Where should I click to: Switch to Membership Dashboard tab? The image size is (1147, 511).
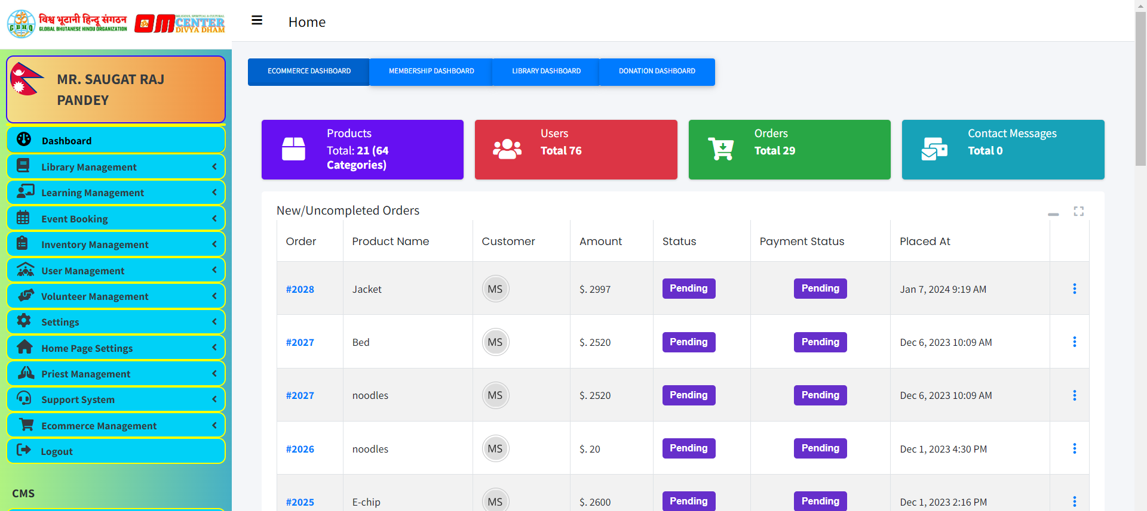tap(431, 72)
